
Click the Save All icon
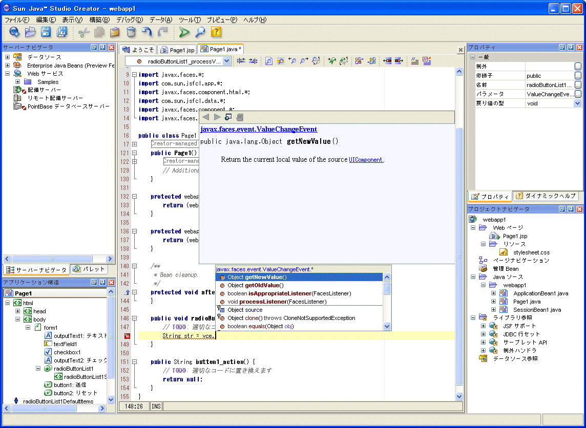pos(62,32)
